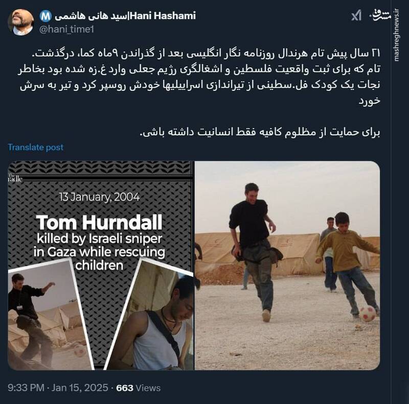
Task: Click the vertical mashreghnews.ir watermark
Action: click(x=397, y=35)
